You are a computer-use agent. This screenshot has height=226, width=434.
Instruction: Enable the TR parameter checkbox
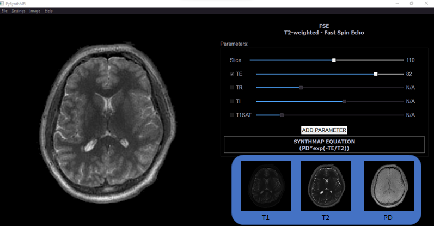(x=232, y=87)
